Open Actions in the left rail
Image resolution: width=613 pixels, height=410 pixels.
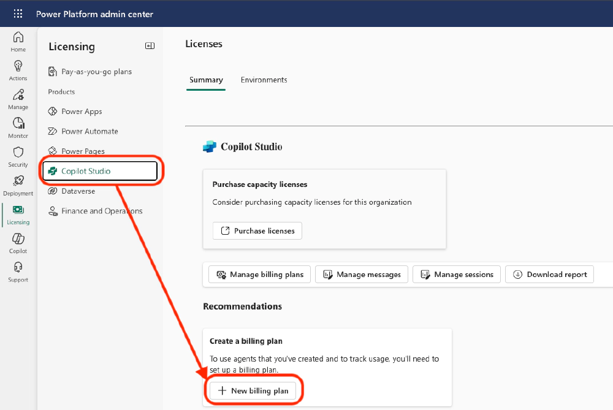point(18,70)
